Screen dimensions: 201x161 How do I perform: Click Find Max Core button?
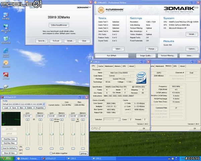(9, 139)
